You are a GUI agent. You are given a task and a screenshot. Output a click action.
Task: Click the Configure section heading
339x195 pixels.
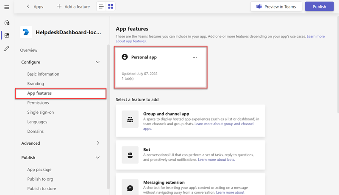(x=31, y=62)
